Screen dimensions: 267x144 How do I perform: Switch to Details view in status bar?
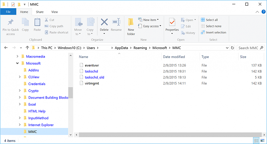(256, 140)
